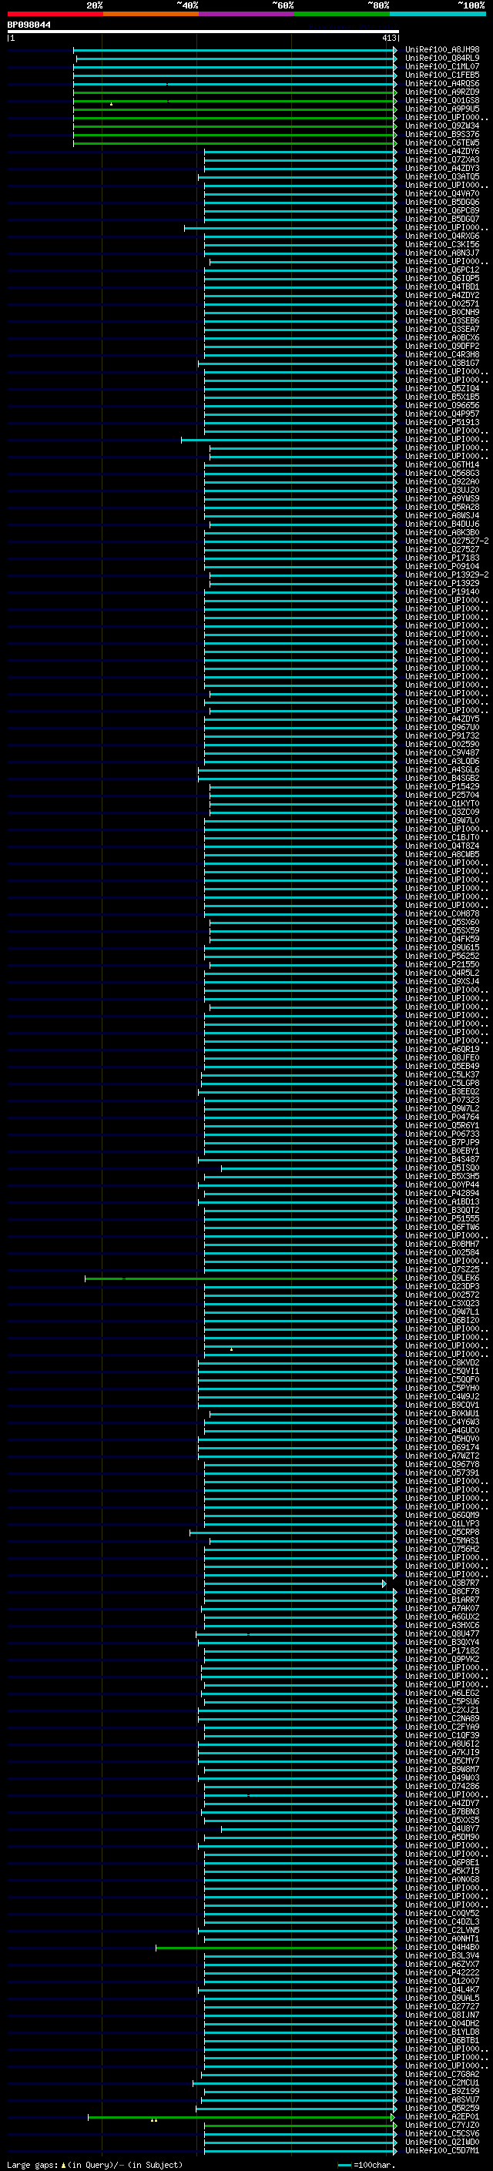
Task: Select the UniRef100_A7WZT2 label
Action: point(441,1456)
